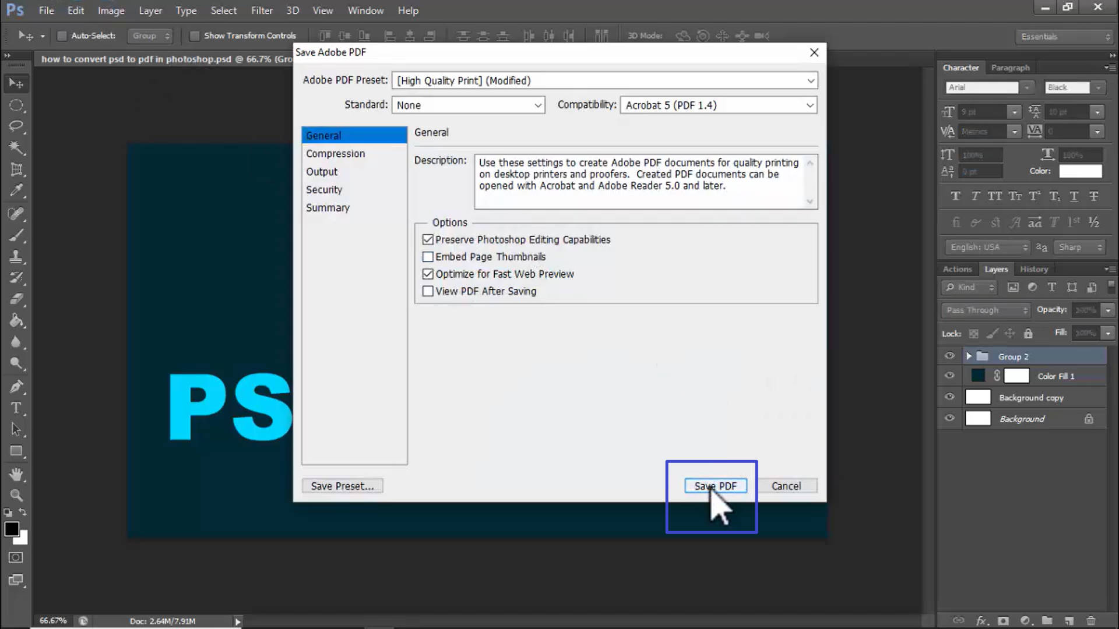
Task: Hide the Group 2 layer
Action: coord(949,356)
